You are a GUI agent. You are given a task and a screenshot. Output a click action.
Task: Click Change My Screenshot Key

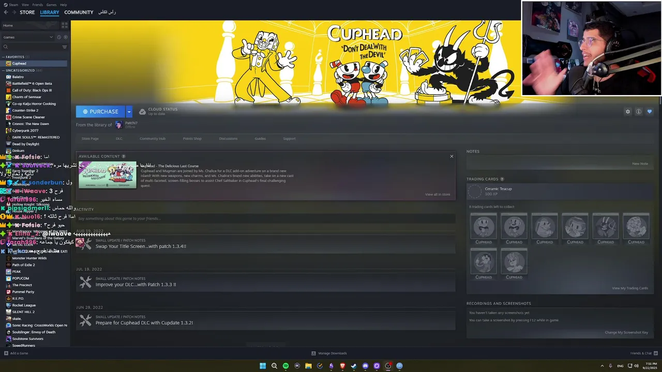(626, 332)
